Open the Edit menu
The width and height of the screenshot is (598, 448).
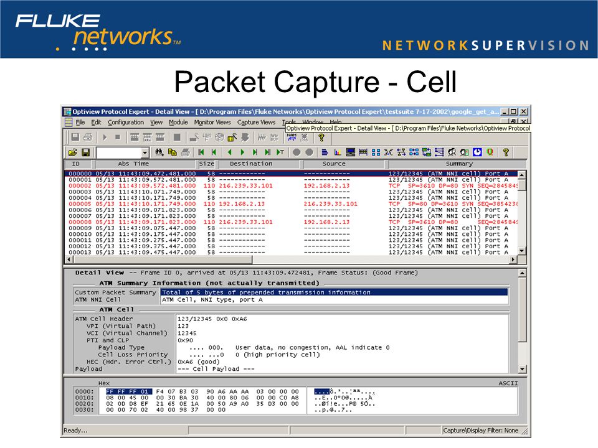tap(96, 123)
